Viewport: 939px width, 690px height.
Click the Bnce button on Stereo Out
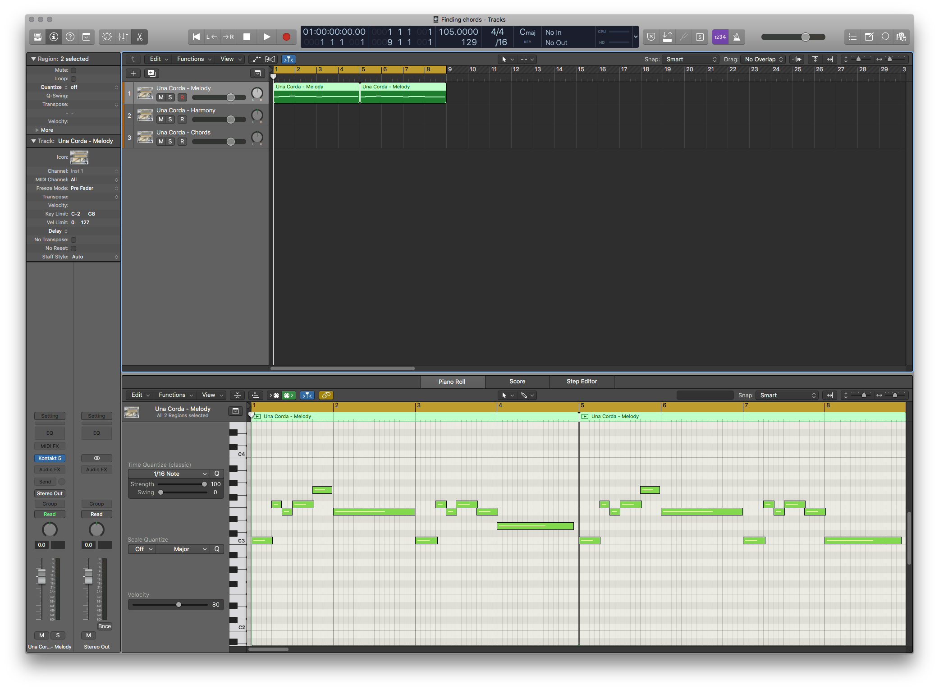click(104, 626)
